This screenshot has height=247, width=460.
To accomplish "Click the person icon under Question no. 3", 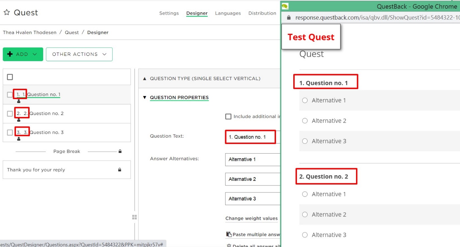I will pos(19,139).
